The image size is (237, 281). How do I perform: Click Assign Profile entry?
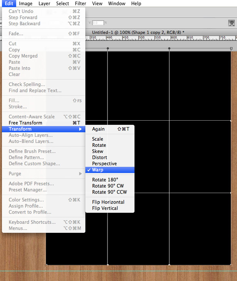click(44, 206)
